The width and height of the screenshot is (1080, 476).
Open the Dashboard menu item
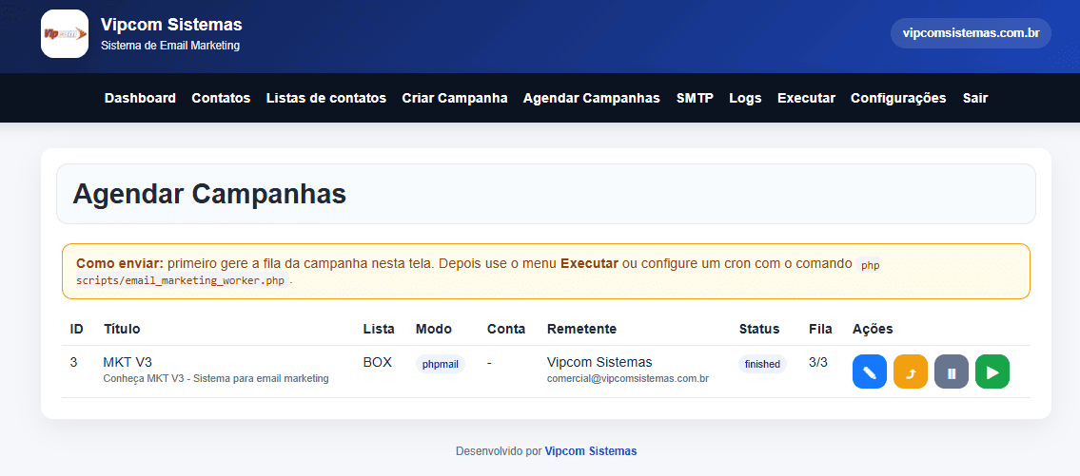(x=140, y=98)
